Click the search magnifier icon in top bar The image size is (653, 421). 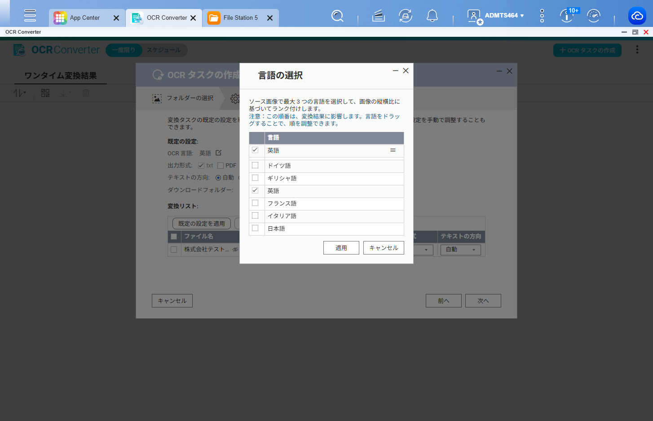[x=337, y=16]
